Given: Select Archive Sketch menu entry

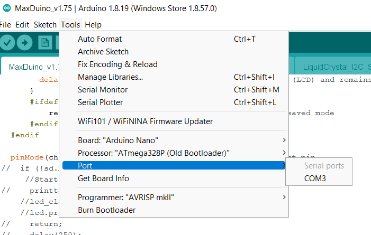Looking at the screenshot, I should [103, 52].
